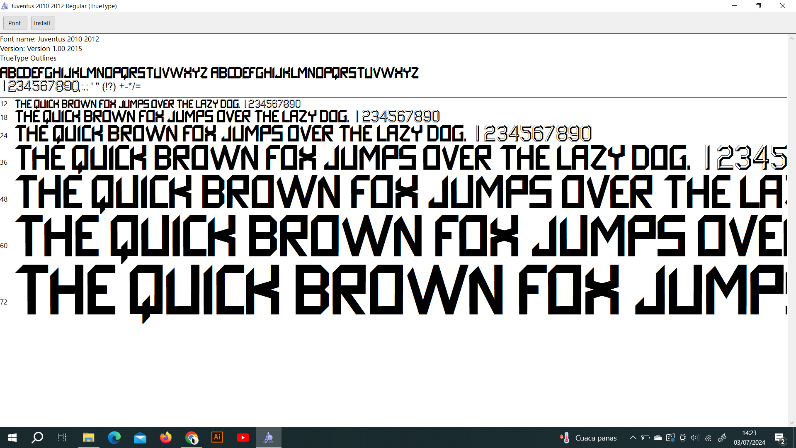Open the Windows Start menu

(12, 438)
